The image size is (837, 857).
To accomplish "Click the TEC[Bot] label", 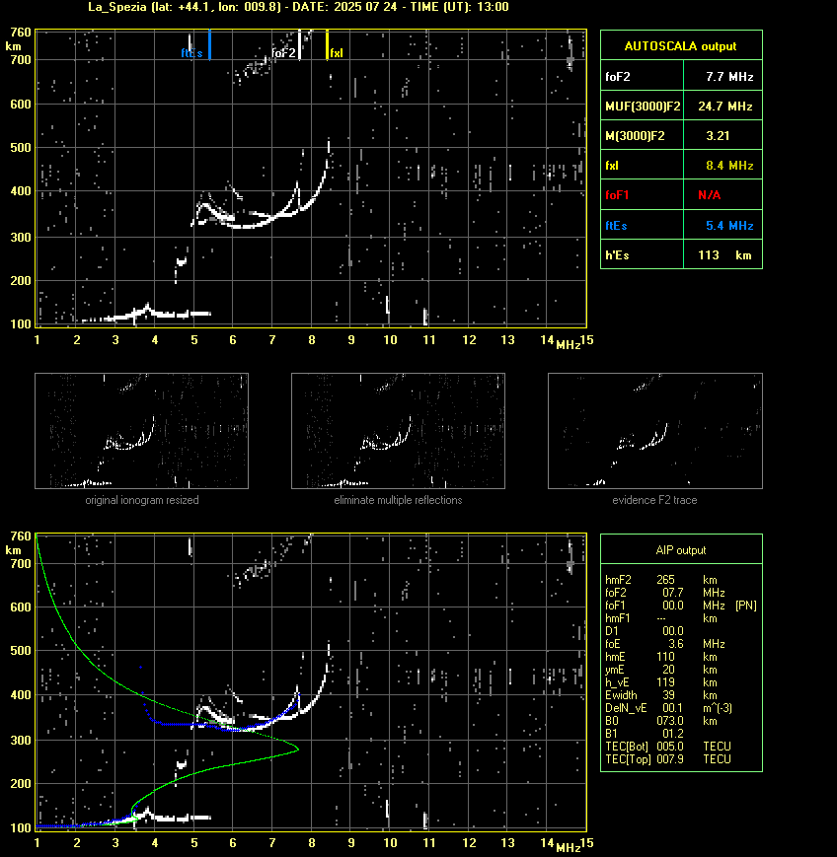I will pyautogui.click(x=627, y=747).
